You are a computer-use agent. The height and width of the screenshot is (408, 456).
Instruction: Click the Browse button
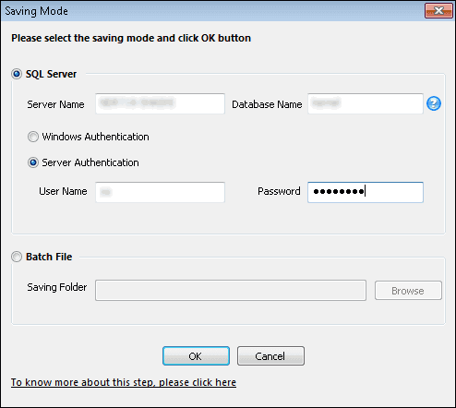point(408,290)
